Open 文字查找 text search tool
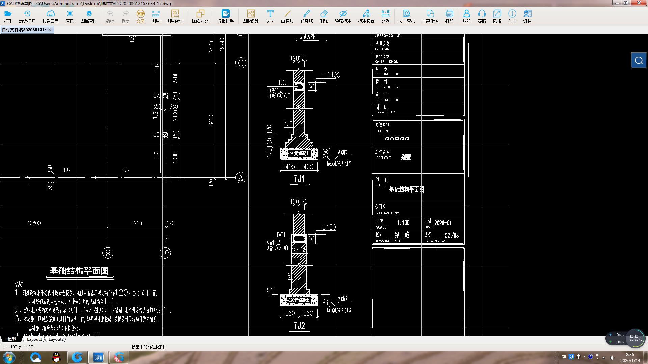The image size is (648, 364). pyautogui.click(x=407, y=16)
